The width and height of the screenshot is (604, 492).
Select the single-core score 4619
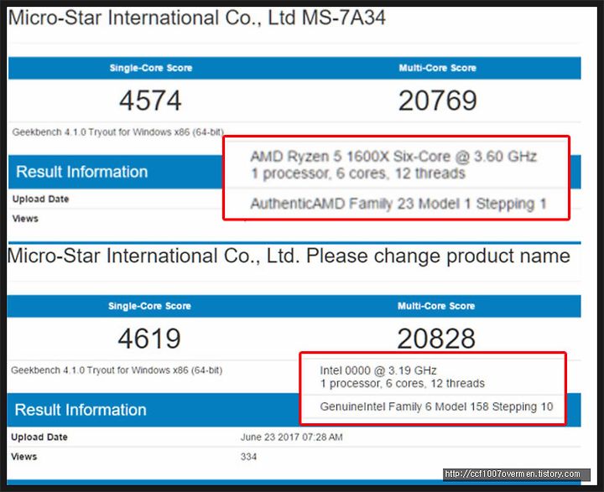pyautogui.click(x=149, y=339)
